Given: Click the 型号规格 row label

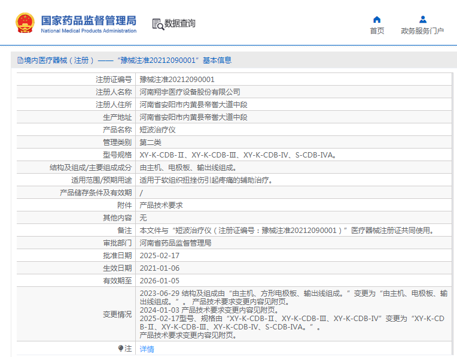Looking at the screenshot, I should tap(117, 155).
